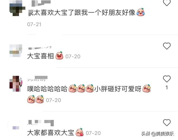Image resolution: width=178 pixels, height=140 pixels.
Task: Open avatar beside 大家都喜欢大宝 comment
Action: pos(16,128)
